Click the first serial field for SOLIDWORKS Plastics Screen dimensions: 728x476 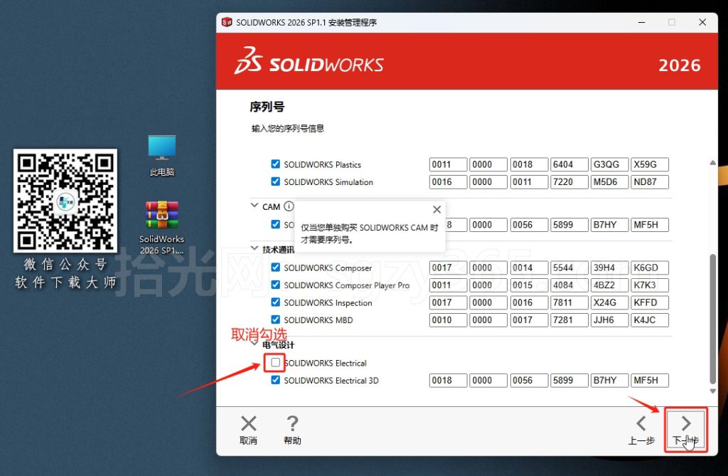(x=448, y=164)
